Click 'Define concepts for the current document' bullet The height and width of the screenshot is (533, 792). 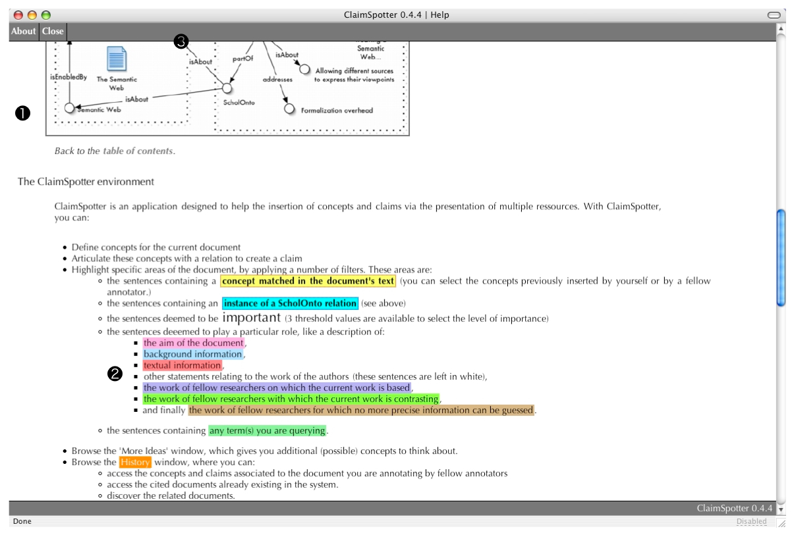coord(156,247)
